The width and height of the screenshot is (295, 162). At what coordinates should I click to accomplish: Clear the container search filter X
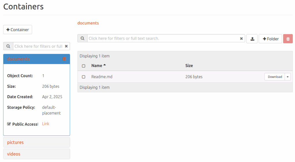66,46
